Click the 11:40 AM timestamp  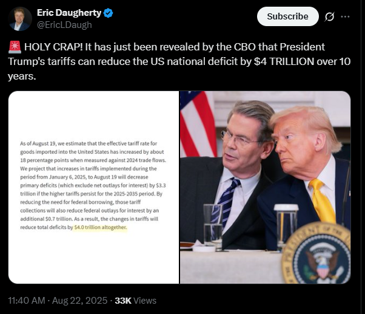click(x=27, y=301)
